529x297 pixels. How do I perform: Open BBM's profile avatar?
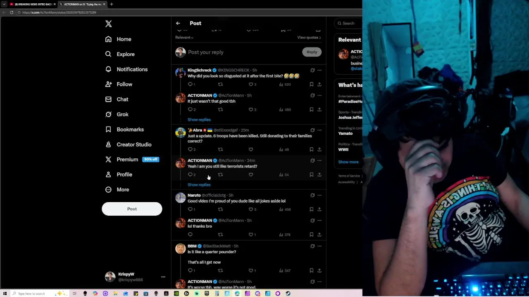pos(180,249)
